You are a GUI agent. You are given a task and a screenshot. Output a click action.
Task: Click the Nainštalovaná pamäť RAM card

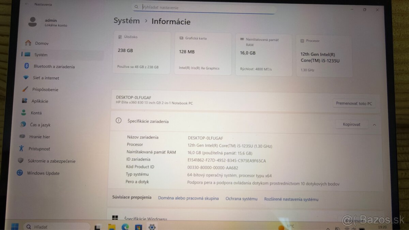263,55
